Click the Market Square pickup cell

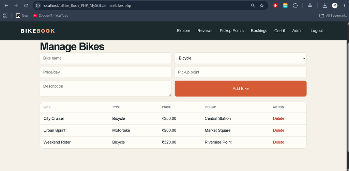tap(217, 130)
